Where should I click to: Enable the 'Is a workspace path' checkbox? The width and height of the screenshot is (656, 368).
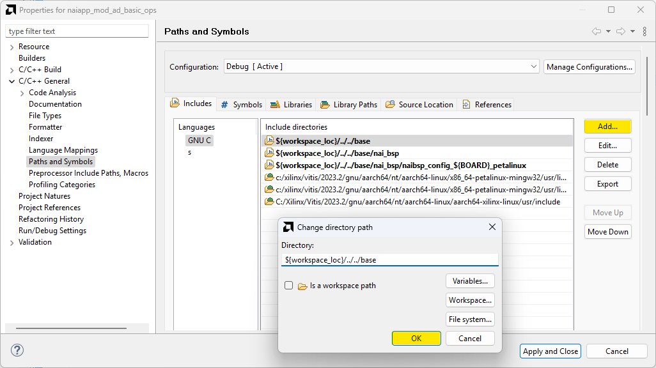pyautogui.click(x=289, y=286)
